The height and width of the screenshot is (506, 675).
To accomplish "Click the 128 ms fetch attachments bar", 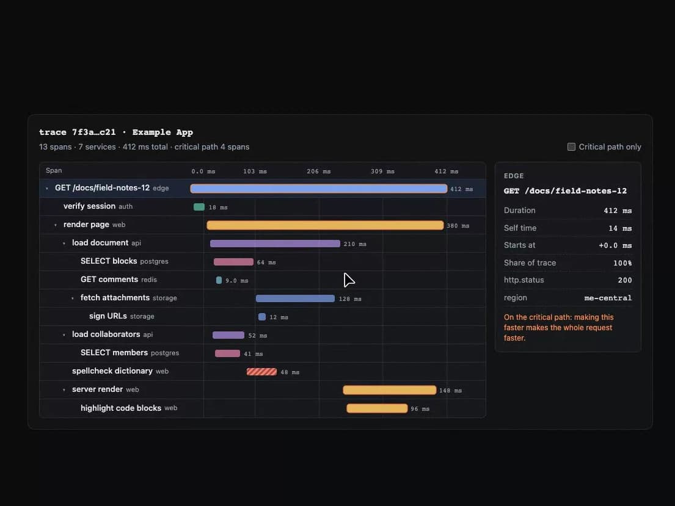I will click(x=295, y=298).
